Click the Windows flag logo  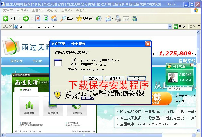[196, 10]
